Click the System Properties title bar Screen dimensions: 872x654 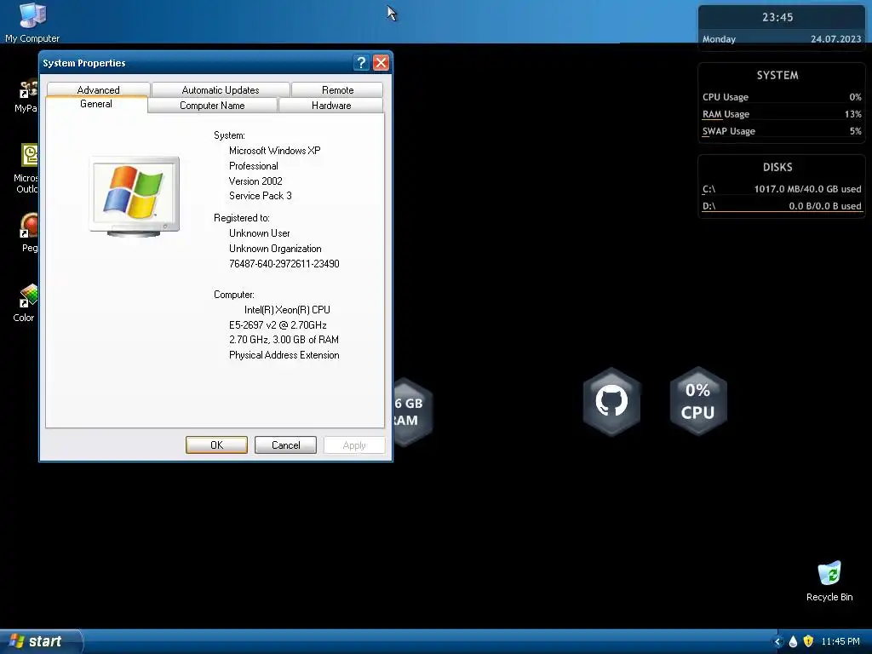[x=195, y=63]
